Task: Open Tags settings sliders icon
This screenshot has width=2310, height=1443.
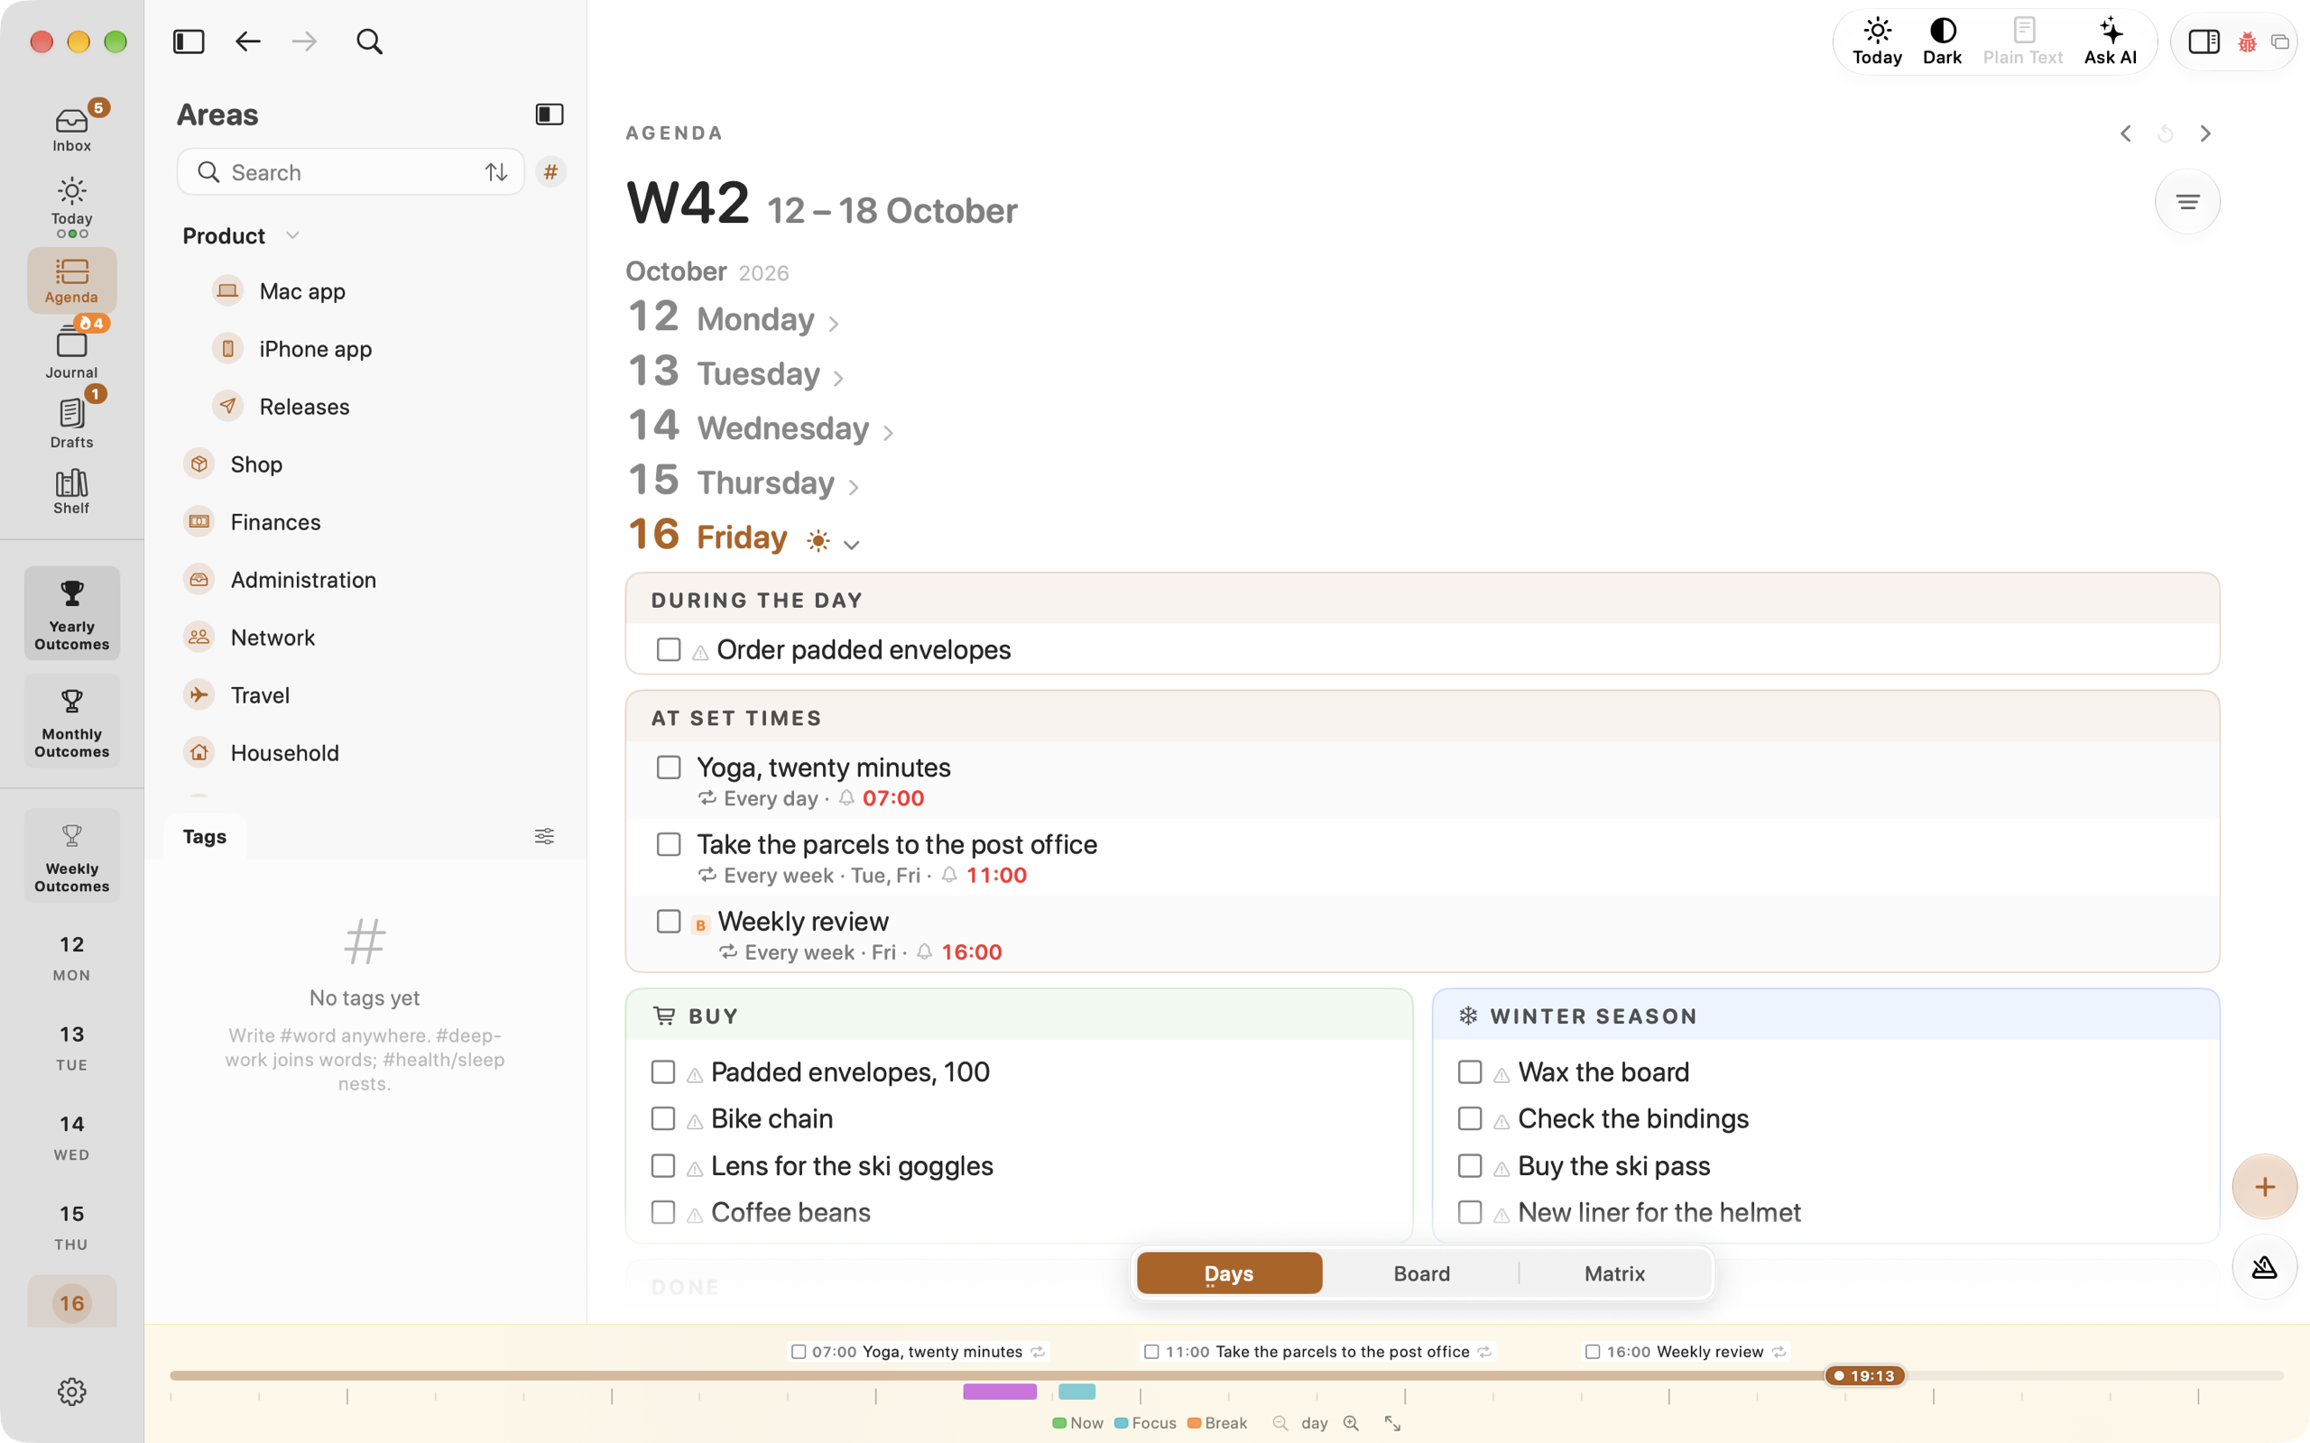Action: 544,836
